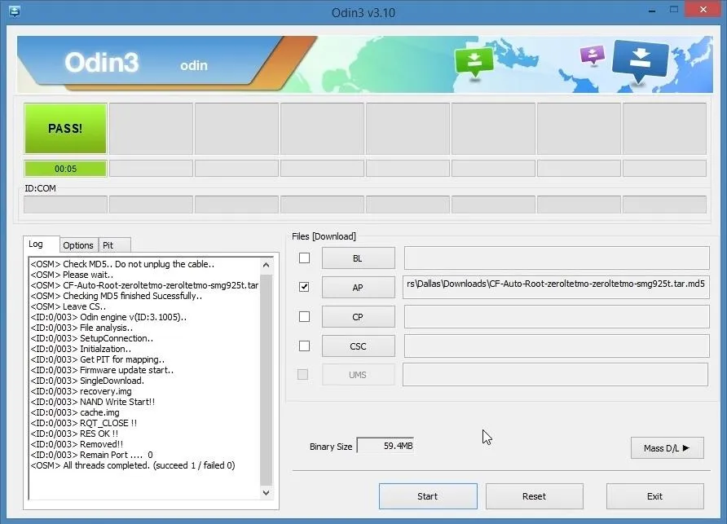Tick the CSC checkbox
The height and width of the screenshot is (524, 727).
click(304, 346)
